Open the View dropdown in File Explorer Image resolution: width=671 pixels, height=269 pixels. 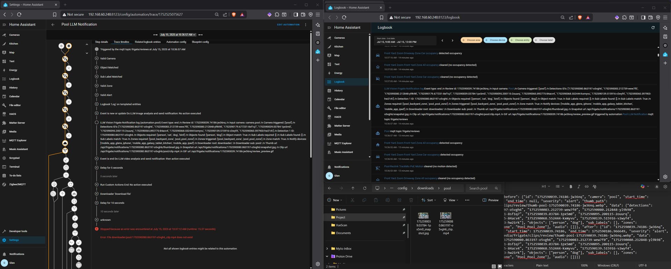click(x=450, y=200)
